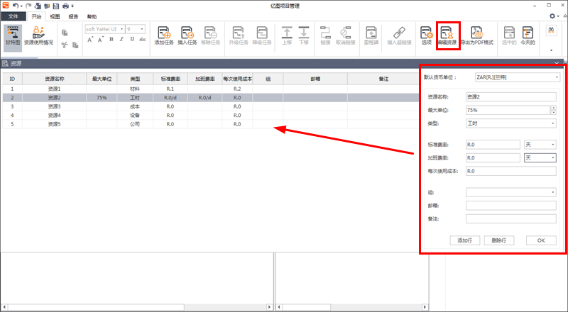Click the 标准费率 column header

tap(170, 79)
